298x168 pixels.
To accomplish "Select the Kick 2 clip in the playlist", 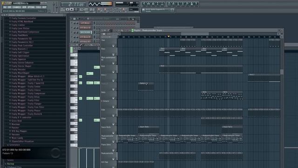I will click(264, 78).
